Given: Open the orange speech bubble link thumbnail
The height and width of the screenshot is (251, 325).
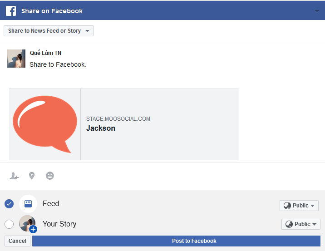Looking at the screenshot, I should click(x=45, y=124).
